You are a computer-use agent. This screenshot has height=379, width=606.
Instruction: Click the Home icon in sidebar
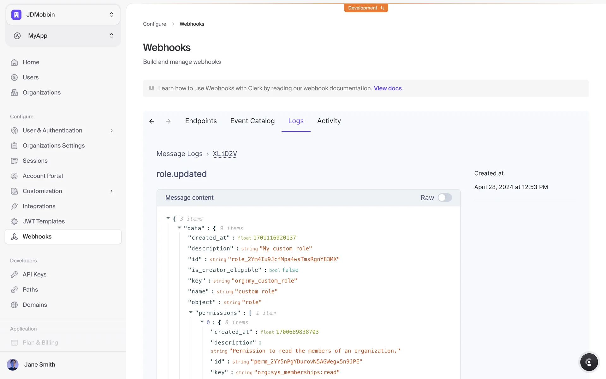[14, 62]
